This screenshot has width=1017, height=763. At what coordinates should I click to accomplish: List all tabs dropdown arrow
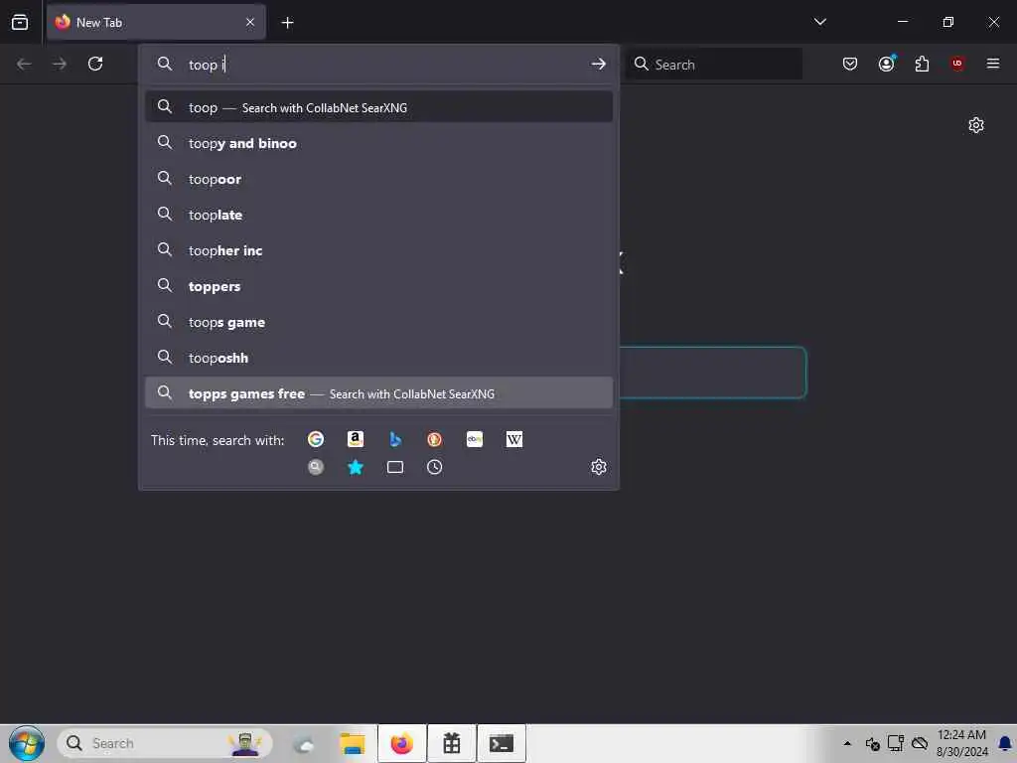tap(819, 22)
